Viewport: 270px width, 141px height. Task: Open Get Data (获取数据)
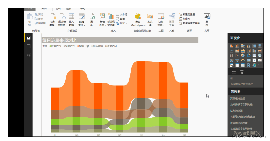click(53, 19)
